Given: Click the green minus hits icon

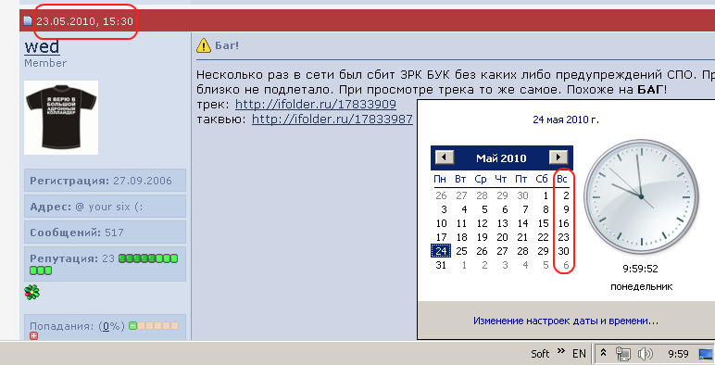Looking at the screenshot, I should pos(132,326).
